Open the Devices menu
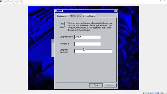The height and width of the screenshot is (94, 167). click(x=18, y=3)
